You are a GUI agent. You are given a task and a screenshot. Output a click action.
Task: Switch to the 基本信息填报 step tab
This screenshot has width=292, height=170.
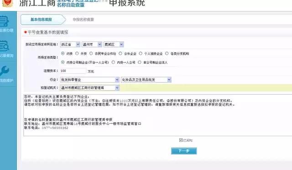click(x=41, y=20)
